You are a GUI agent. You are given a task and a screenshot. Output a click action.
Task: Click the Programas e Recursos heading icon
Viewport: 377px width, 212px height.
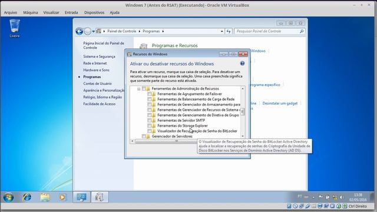[x=144, y=46]
